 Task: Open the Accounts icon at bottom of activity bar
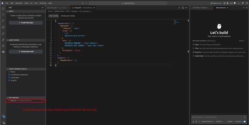pos(3,116)
